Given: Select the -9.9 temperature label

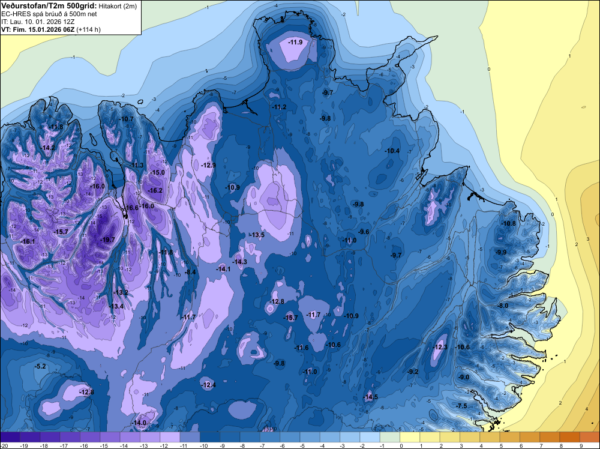Looking at the screenshot, I should 501,252.
